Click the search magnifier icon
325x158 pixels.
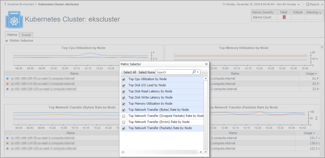pos(194,72)
